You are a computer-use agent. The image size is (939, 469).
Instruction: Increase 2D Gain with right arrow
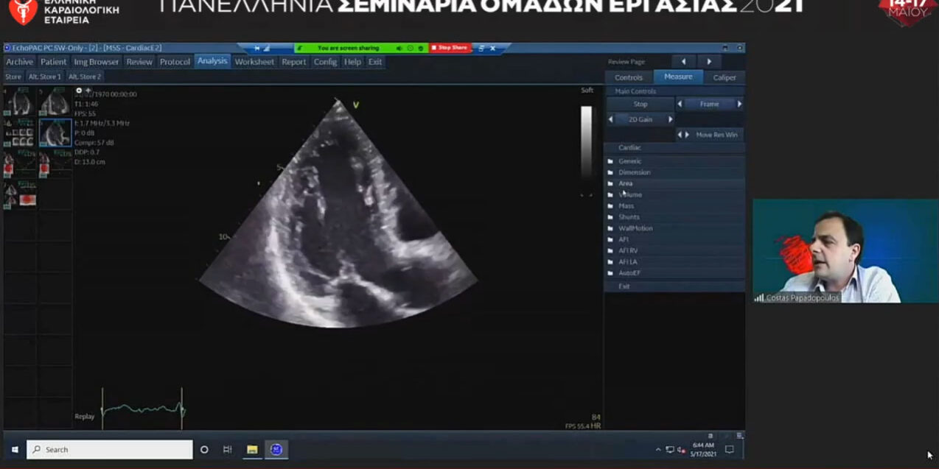[670, 119]
